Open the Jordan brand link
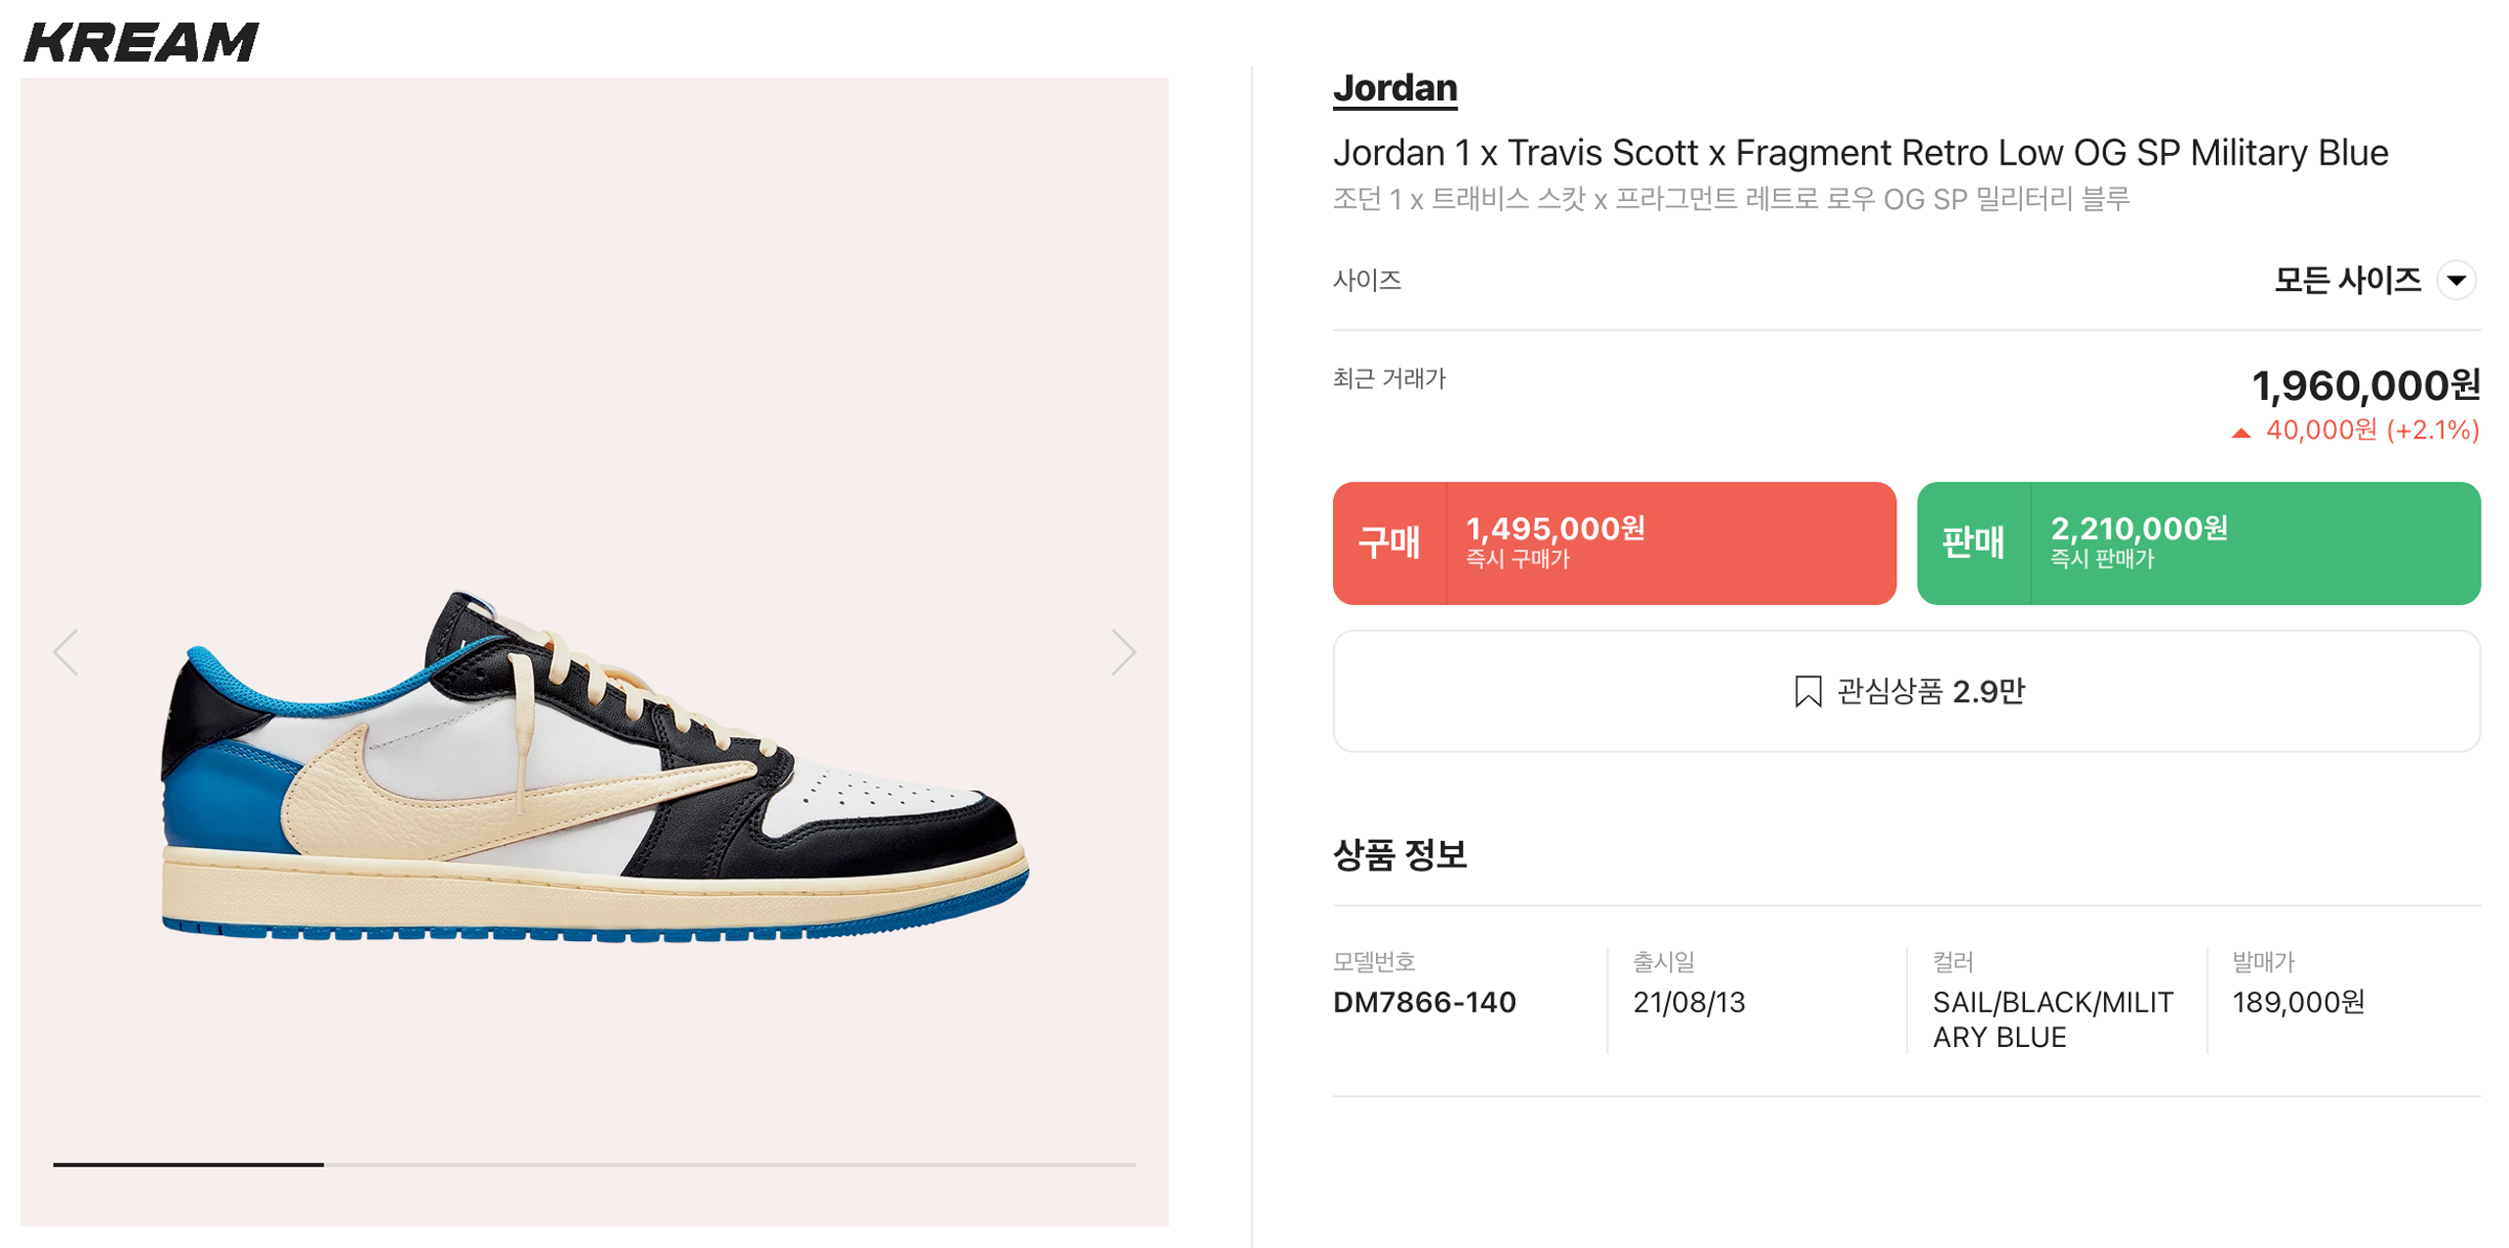The width and height of the screenshot is (2509, 1248). (x=1394, y=88)
